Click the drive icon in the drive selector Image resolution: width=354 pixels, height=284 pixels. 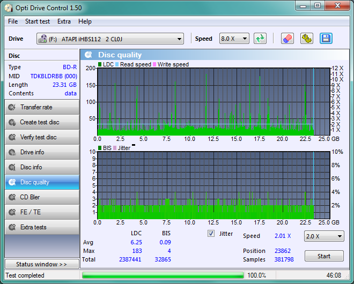(43, 39)
